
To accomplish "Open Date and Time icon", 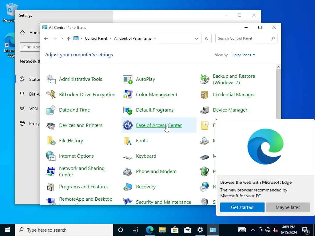I will pos(51,110).
